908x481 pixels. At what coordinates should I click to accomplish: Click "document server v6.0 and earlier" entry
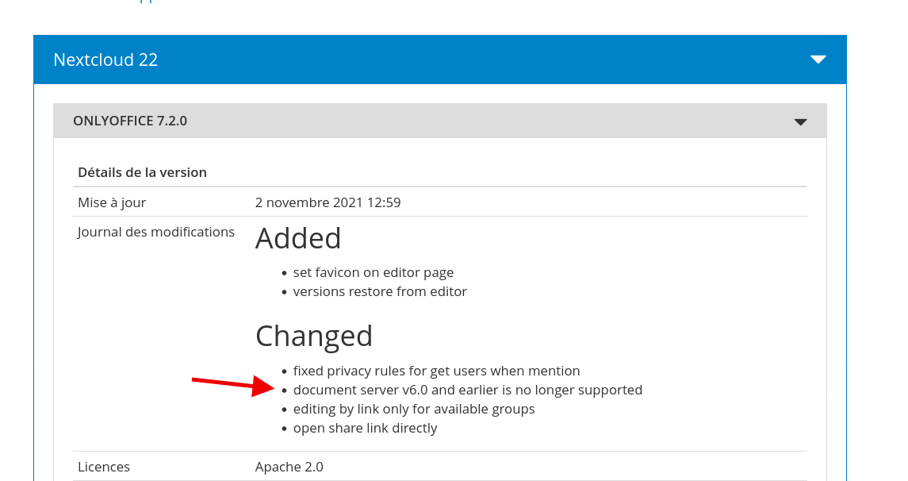pyautogui.click(x=468, y=390)
